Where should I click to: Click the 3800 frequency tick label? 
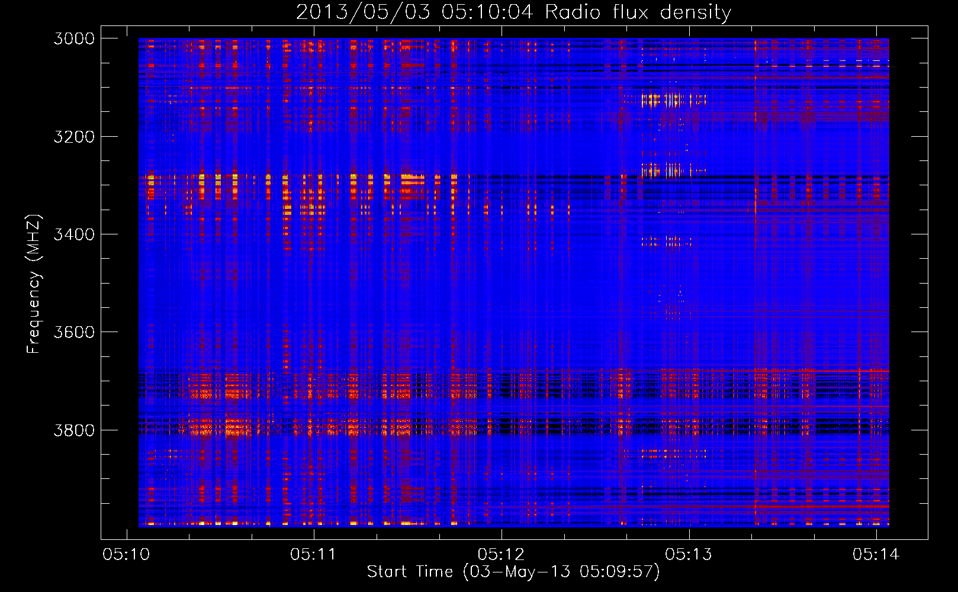[74, 430]
